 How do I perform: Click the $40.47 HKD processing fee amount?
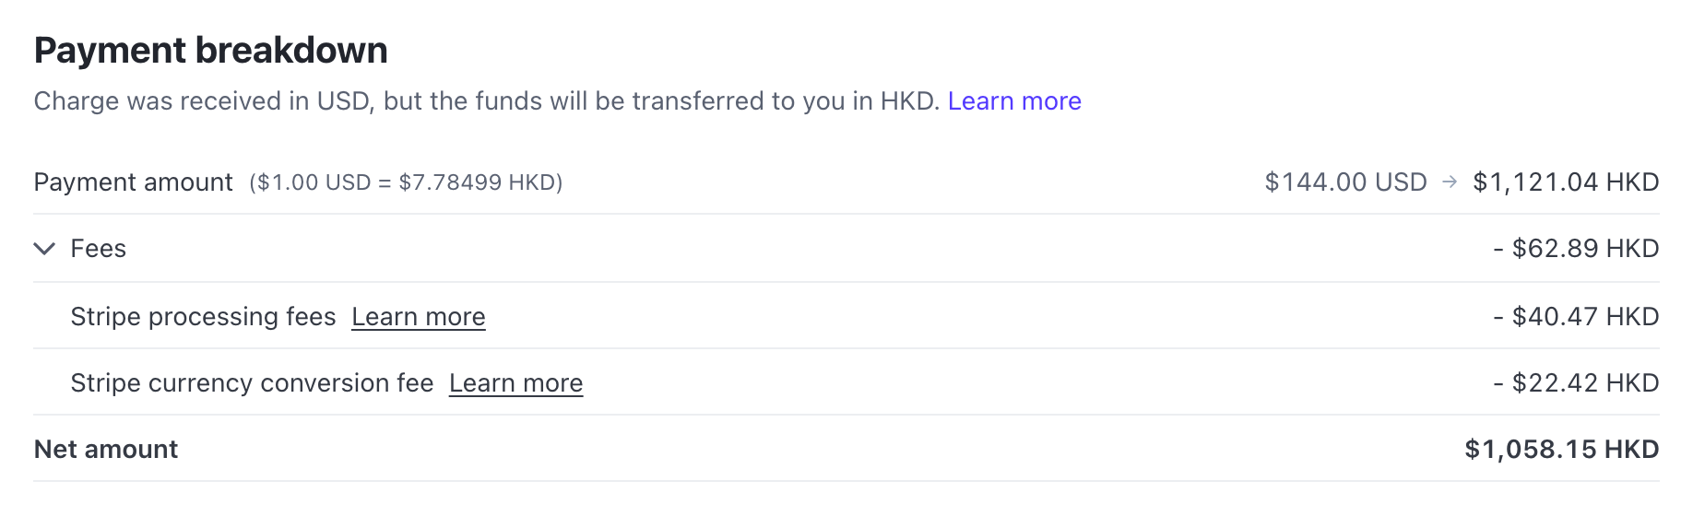[1576, 317]
